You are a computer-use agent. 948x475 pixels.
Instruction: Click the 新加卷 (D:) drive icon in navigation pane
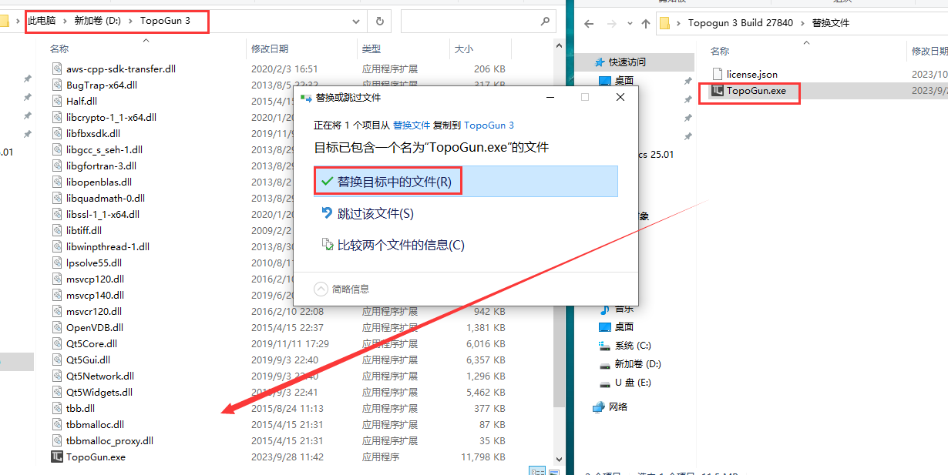coord(606,364)
